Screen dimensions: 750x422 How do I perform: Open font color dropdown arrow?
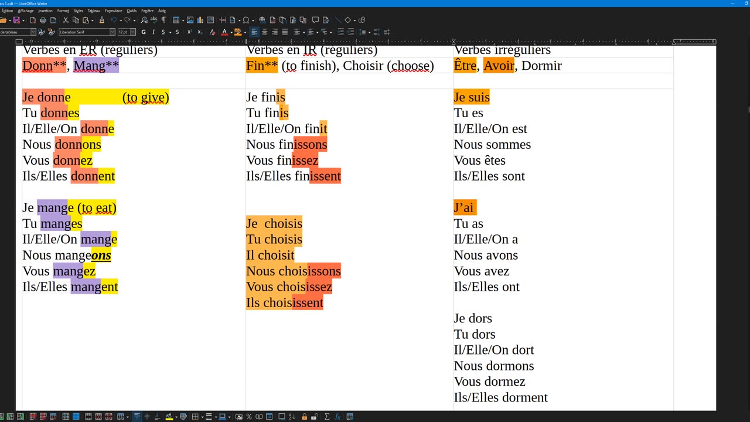(231, 32)
